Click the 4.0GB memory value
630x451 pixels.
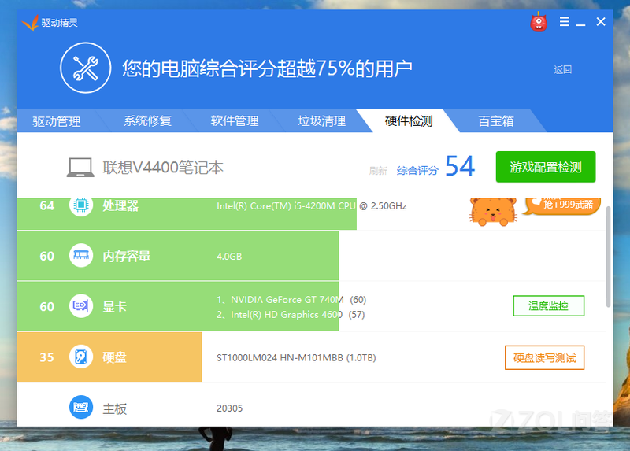coord(229,257)
